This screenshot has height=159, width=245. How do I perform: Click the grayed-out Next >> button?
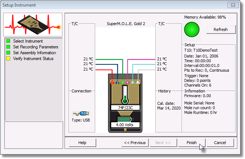click(163, 143)
